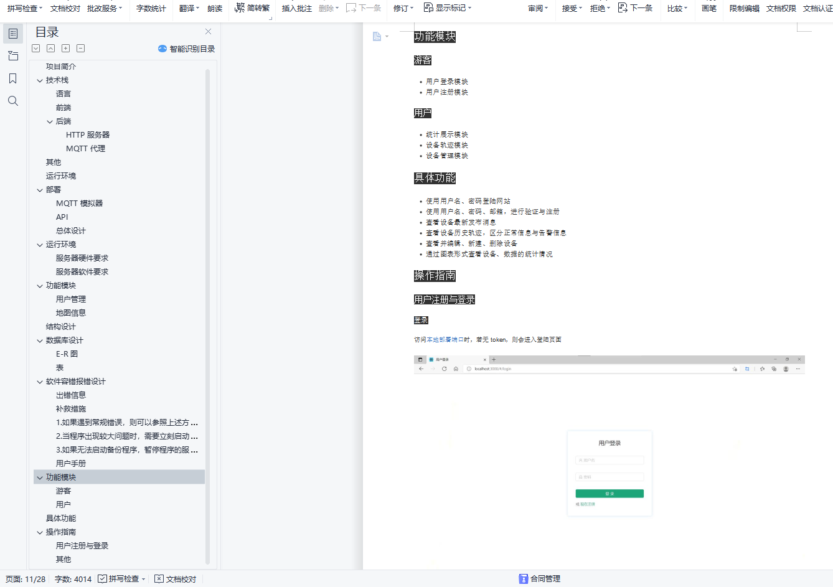Close the 目录 navigation pane

click(x=208, y=32)
